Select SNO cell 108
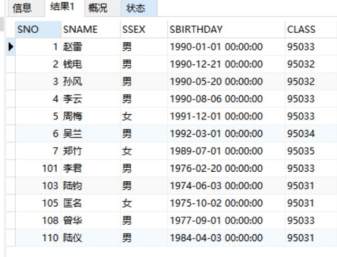 [x=38, y=220]
